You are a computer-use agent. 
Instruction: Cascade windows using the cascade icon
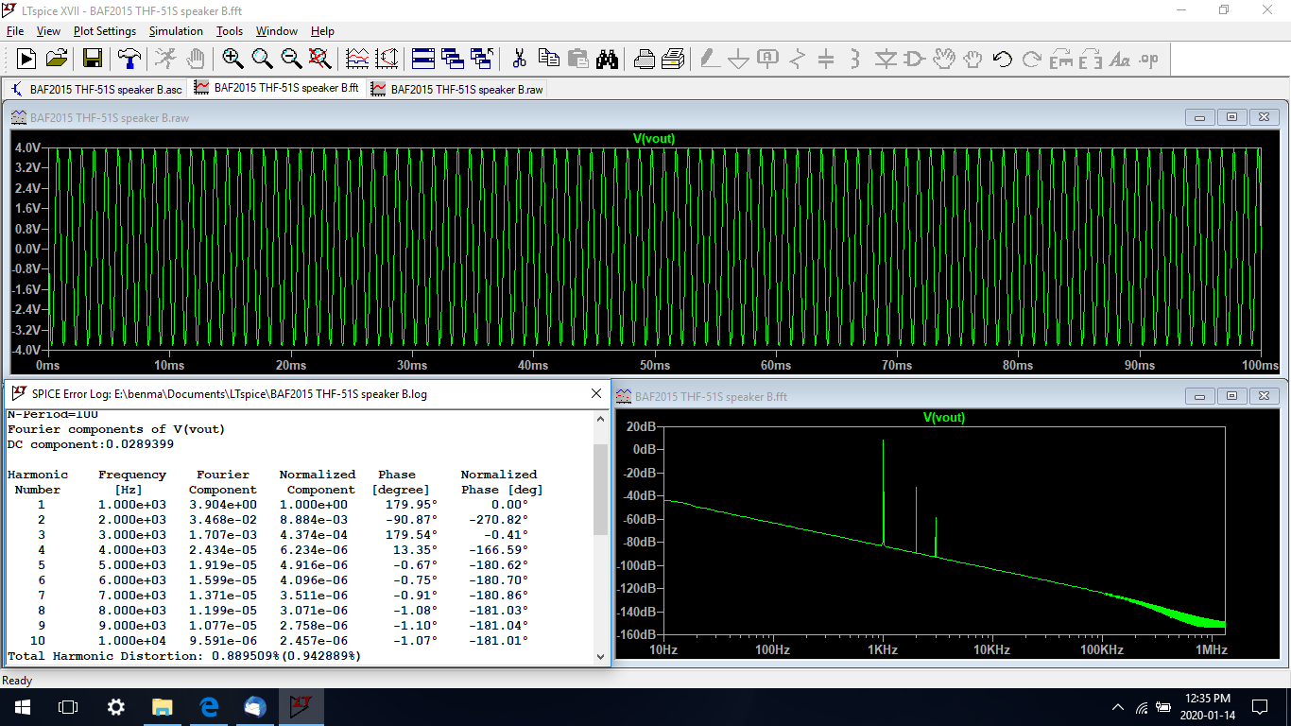453,59
